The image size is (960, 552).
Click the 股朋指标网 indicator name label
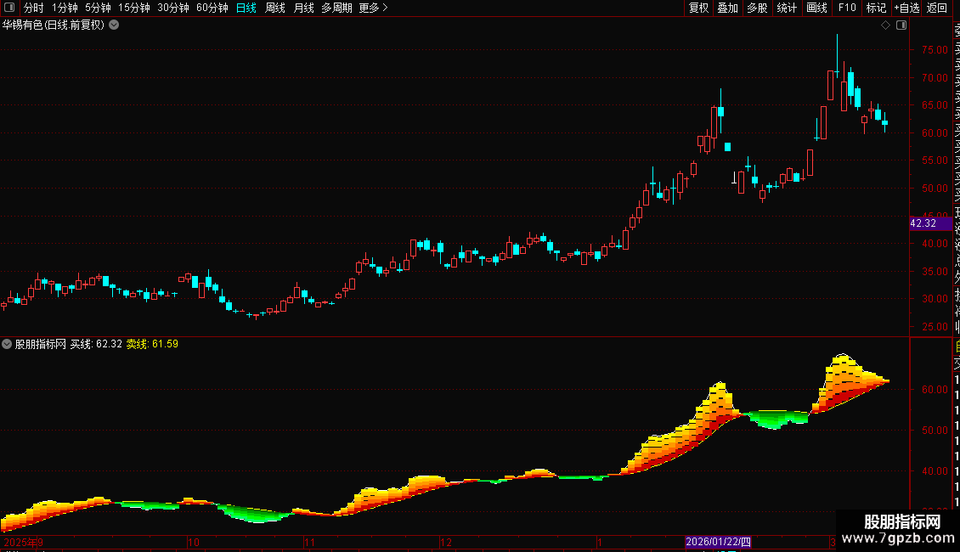tap(41, 344)
